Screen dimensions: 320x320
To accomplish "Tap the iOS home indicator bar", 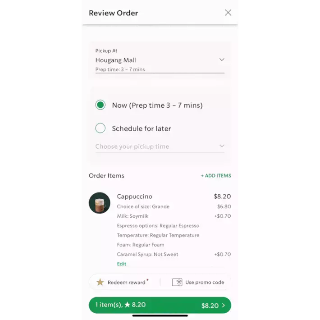I will point(160,315).
